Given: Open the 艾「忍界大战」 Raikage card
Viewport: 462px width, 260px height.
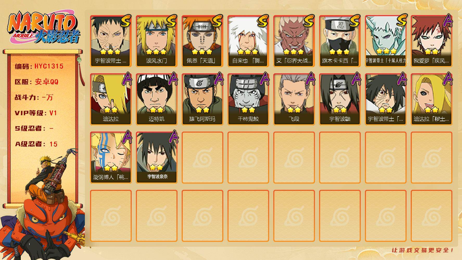Looking at the screenshot, I should click(294, 41).
